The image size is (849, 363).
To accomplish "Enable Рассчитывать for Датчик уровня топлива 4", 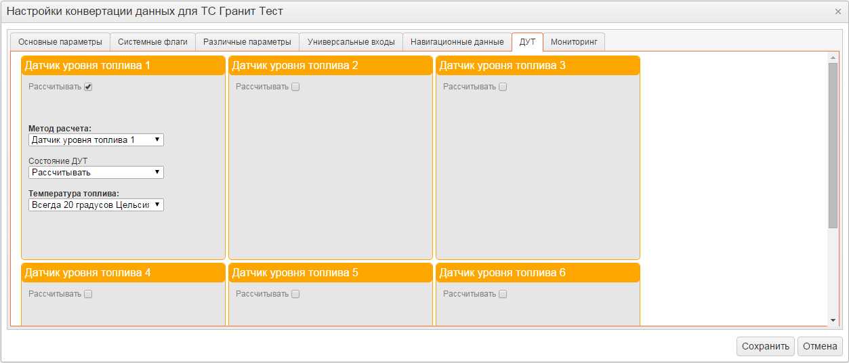I will tap(88, 294).
